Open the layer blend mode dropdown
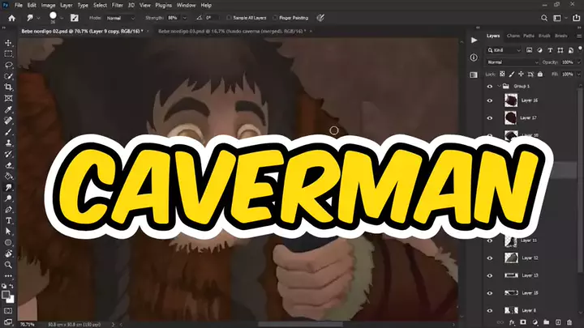This screenshot has width=584, height=328. (512, 62)
